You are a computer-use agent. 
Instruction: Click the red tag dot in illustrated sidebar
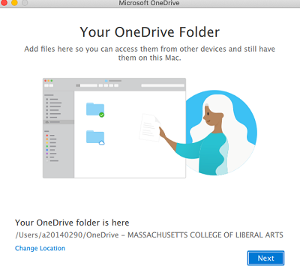(47, 136)
